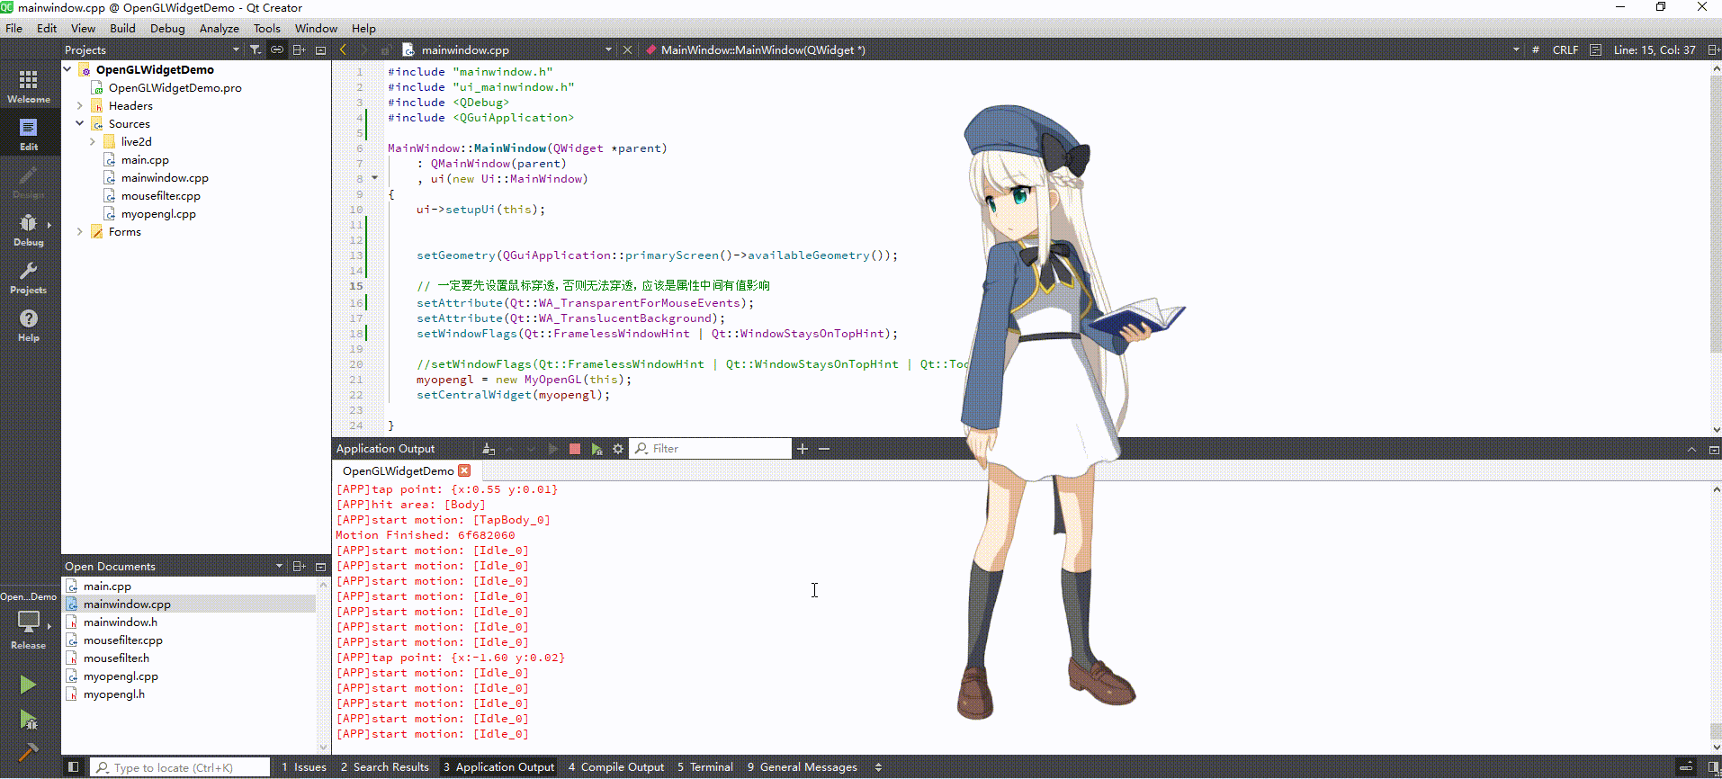Show the Compile Output pane
The height and width of the screenshot is (779, 1722).
pyautogui.click(x=616, y=767)
